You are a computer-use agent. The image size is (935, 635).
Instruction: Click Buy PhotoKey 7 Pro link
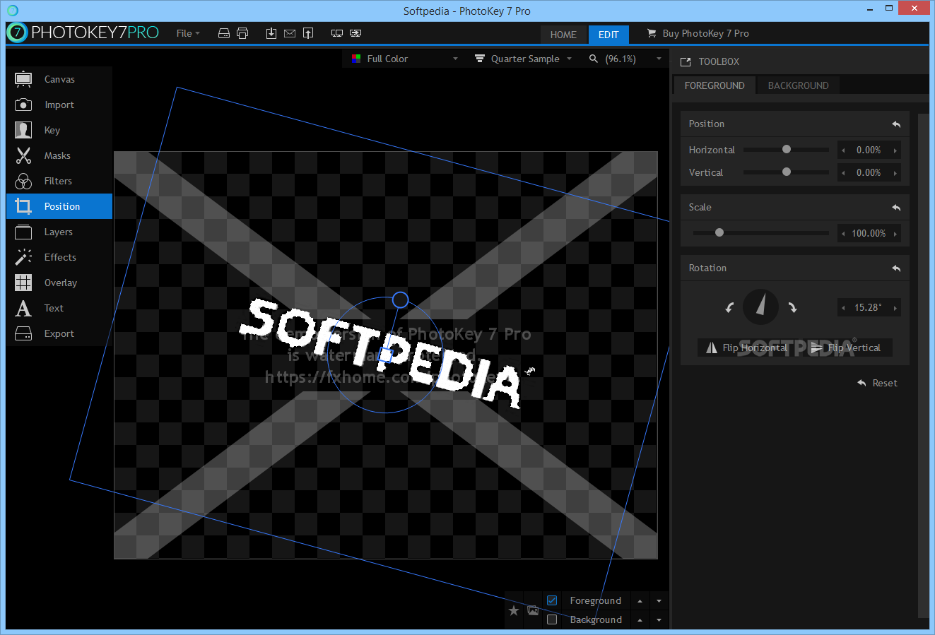(698, 33)
